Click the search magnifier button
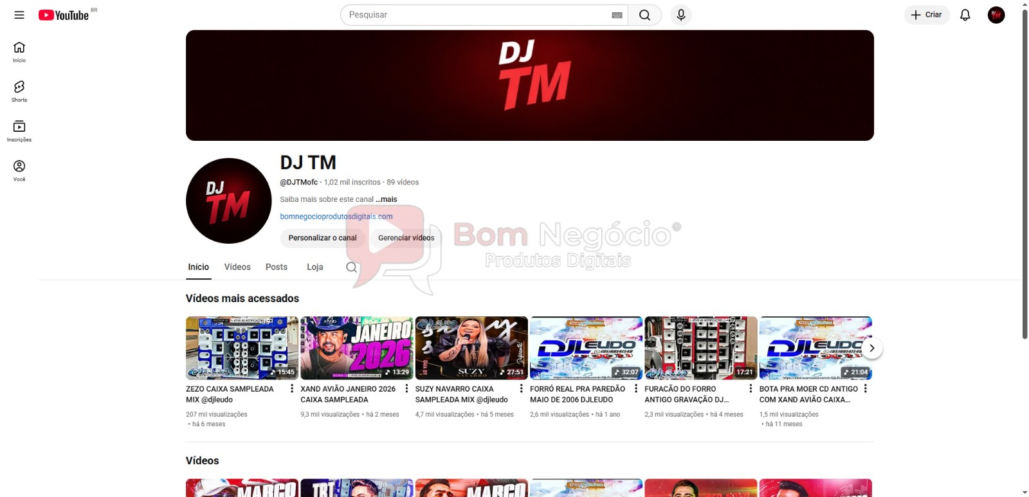Screen dimensions: 1029x497 pos(644,15)
